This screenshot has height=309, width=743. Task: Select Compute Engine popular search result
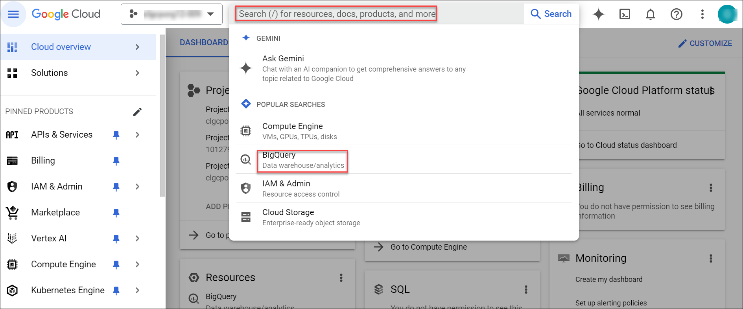coord(404,131)
